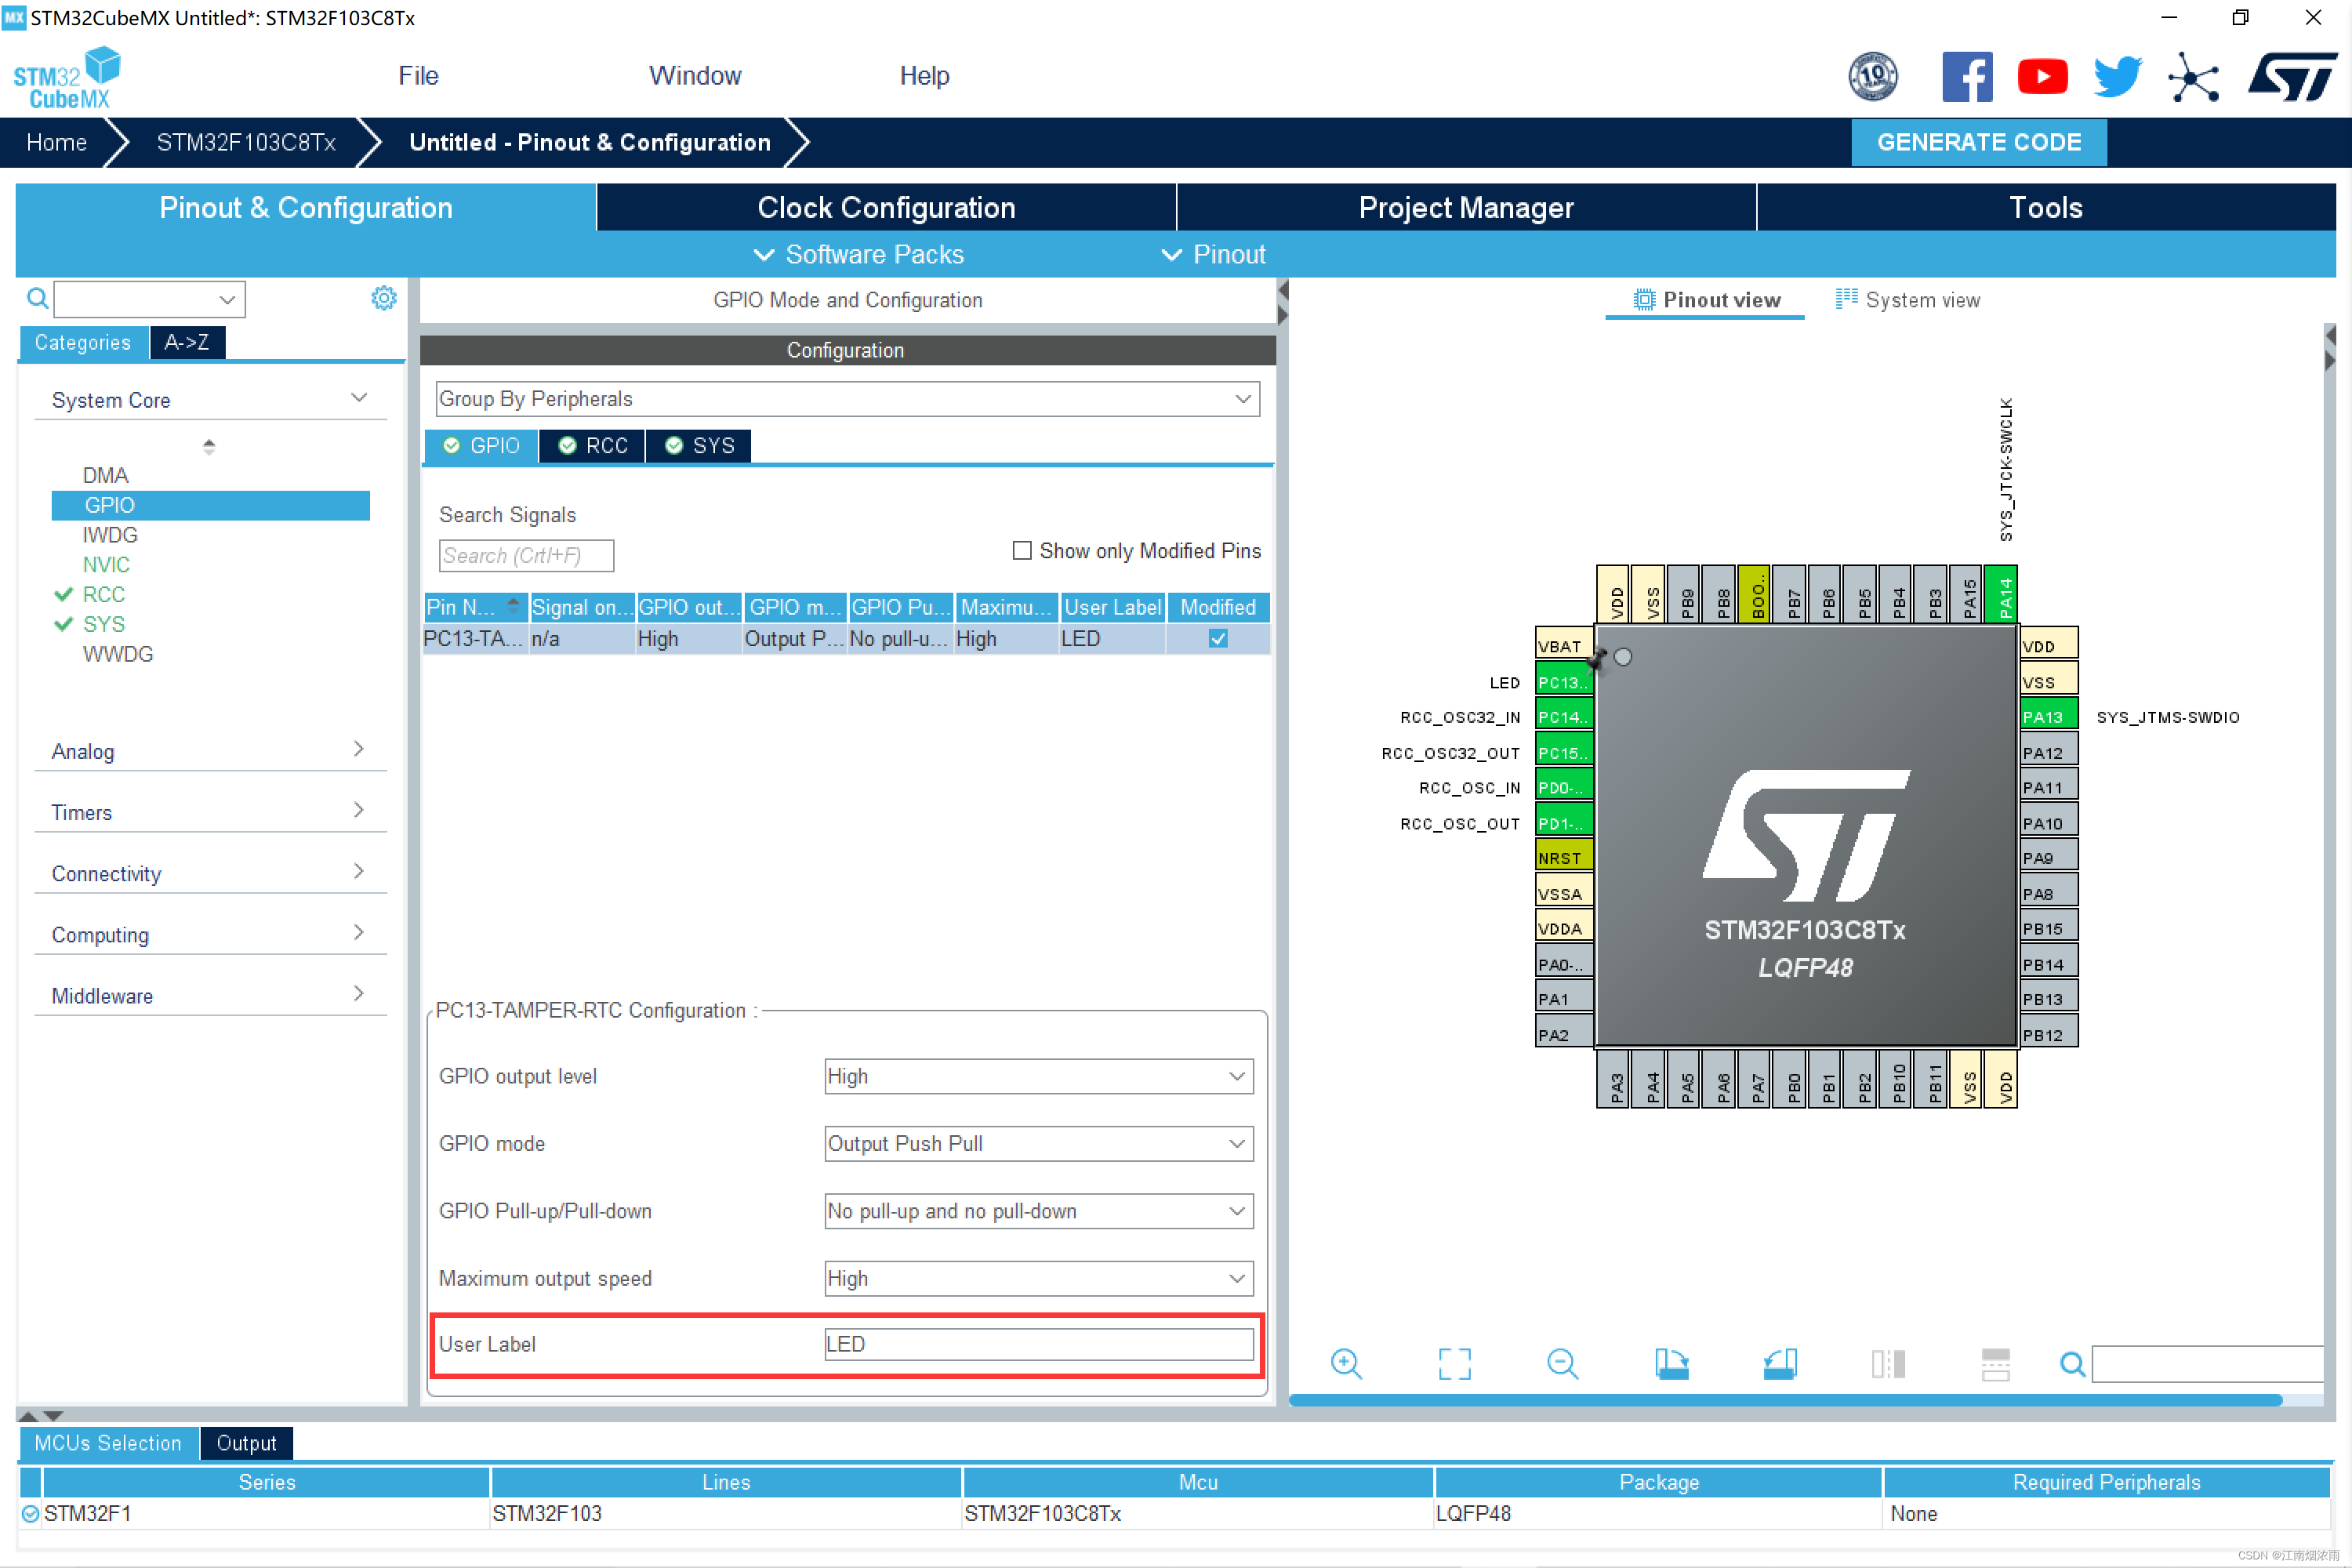Open the categories settings gear icon

point(384,298)
